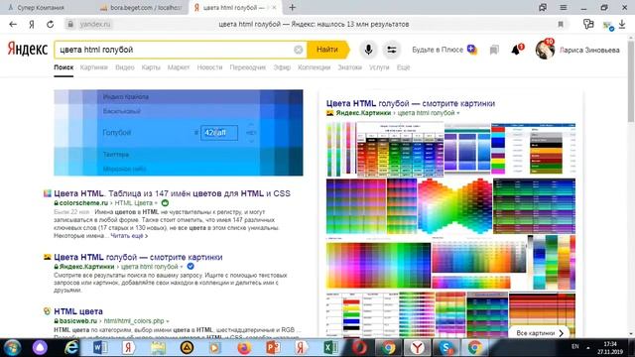Click the Yandex logo
The width and height of the screenshot is (635, 357).
point(28,50)
